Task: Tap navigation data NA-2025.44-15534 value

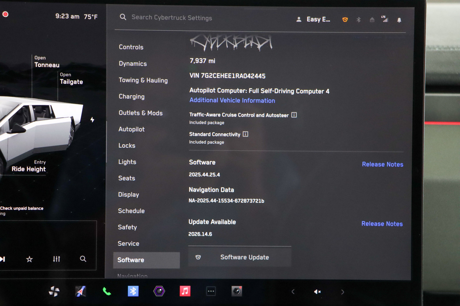Action: 226,201
